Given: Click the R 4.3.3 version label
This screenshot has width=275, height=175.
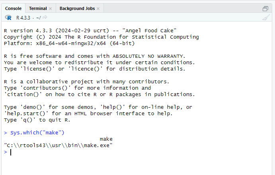Looking at the screenshot, I should 23,18.
